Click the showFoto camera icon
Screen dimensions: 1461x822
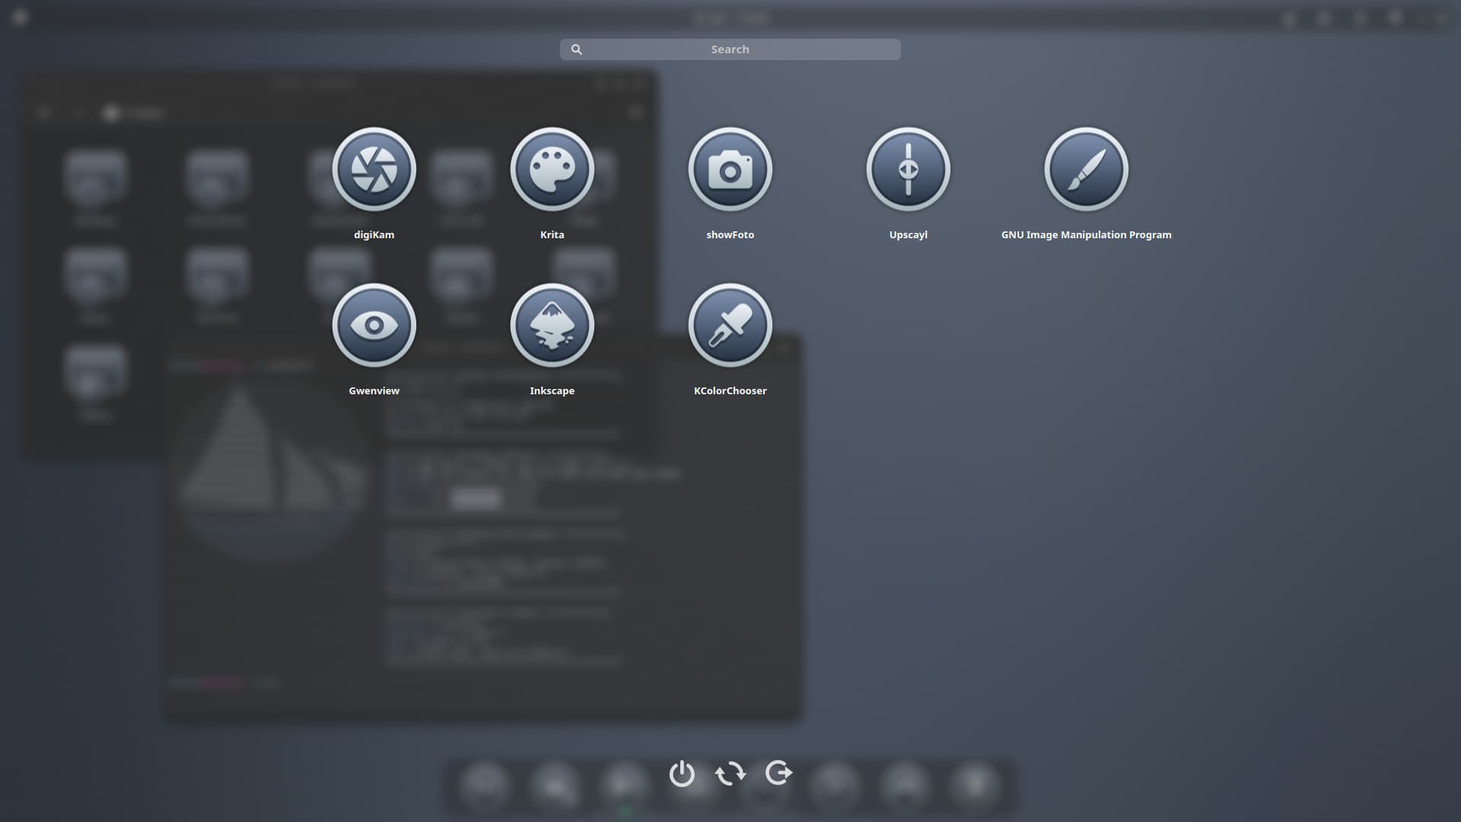[730, 169]
